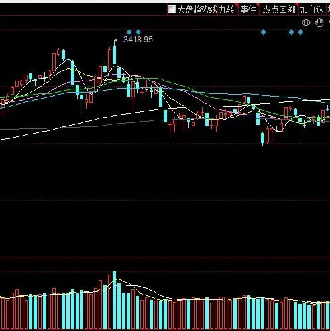The width and height of the screenshot is (330, 331).
Task: Click the last blue diamond event marker
Action: 300,32
